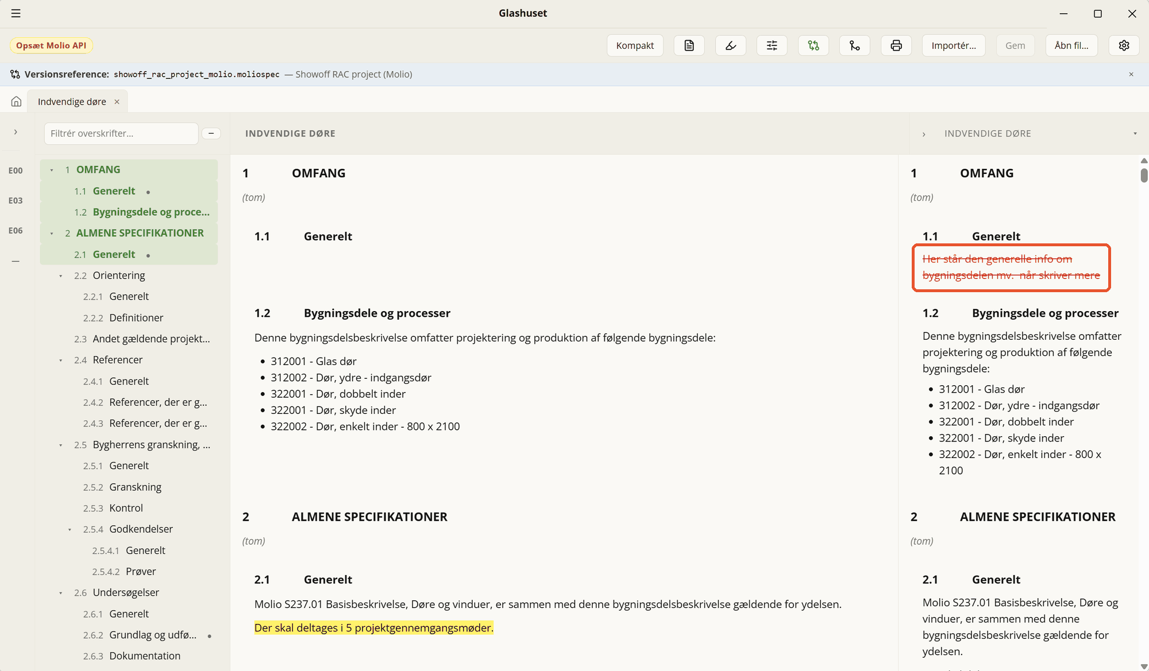The width and height of the screenshot is (1149, 671).
Task: Collapse all headings with minus button
Action: click(211, 133)
